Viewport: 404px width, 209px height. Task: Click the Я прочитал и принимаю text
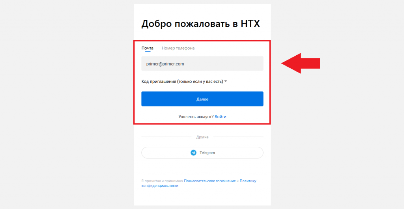pyautogui.click(x=162, y=181)
